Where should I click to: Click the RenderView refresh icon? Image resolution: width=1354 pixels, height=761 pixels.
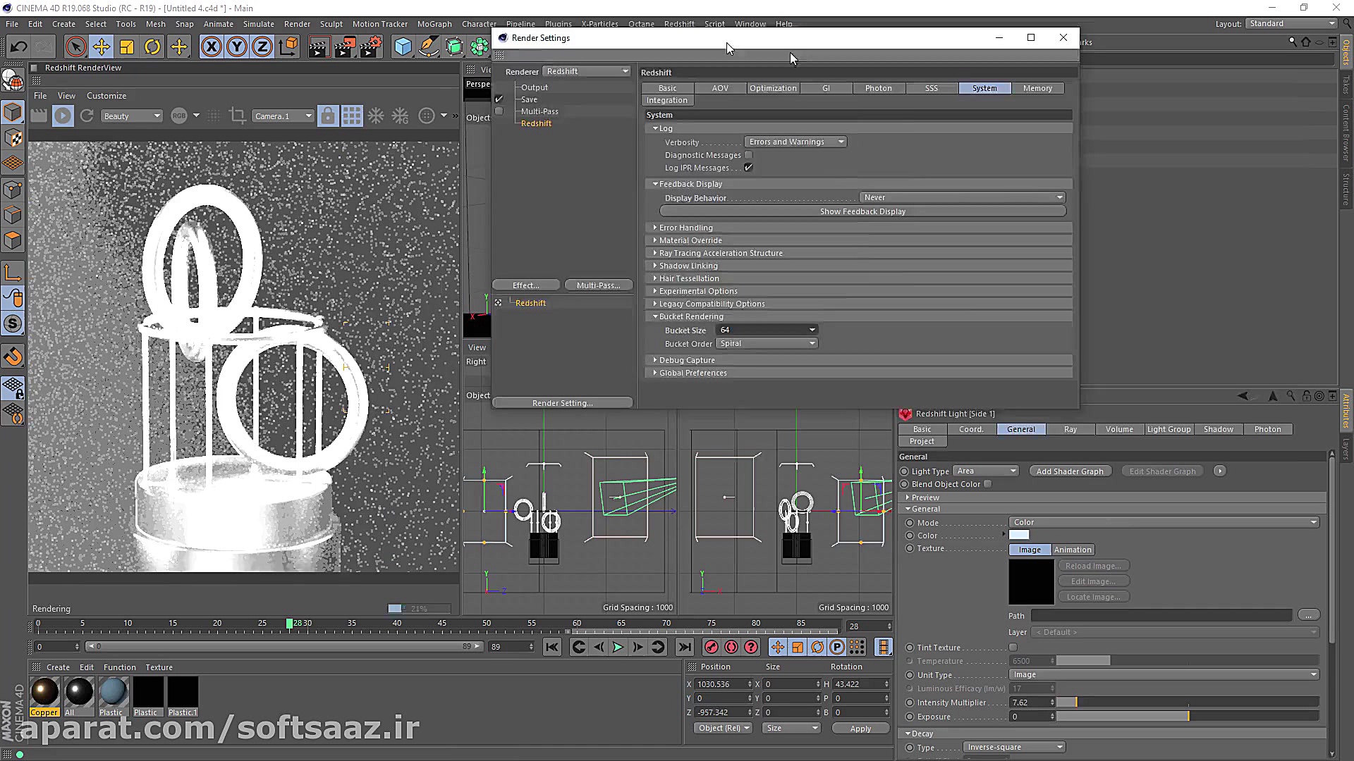87,116
